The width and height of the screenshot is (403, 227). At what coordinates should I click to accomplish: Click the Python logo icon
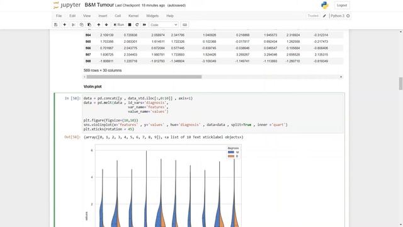325,5
